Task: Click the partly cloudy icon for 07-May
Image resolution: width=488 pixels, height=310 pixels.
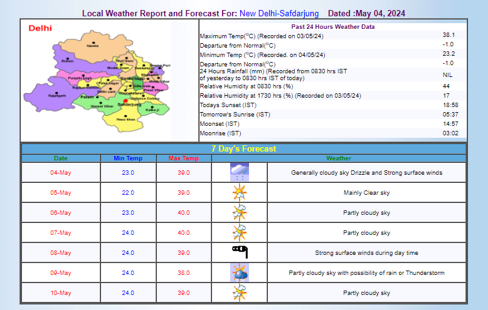Action: pos(240,232)
